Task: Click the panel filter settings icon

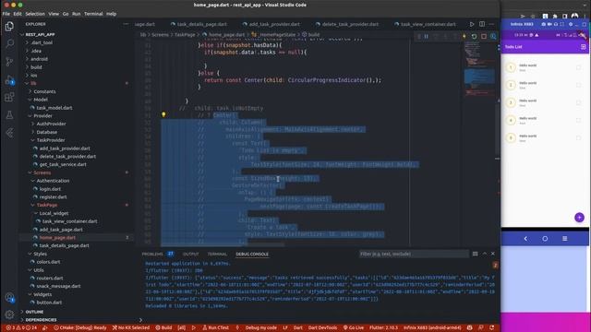Action: [x=475, y=254]
